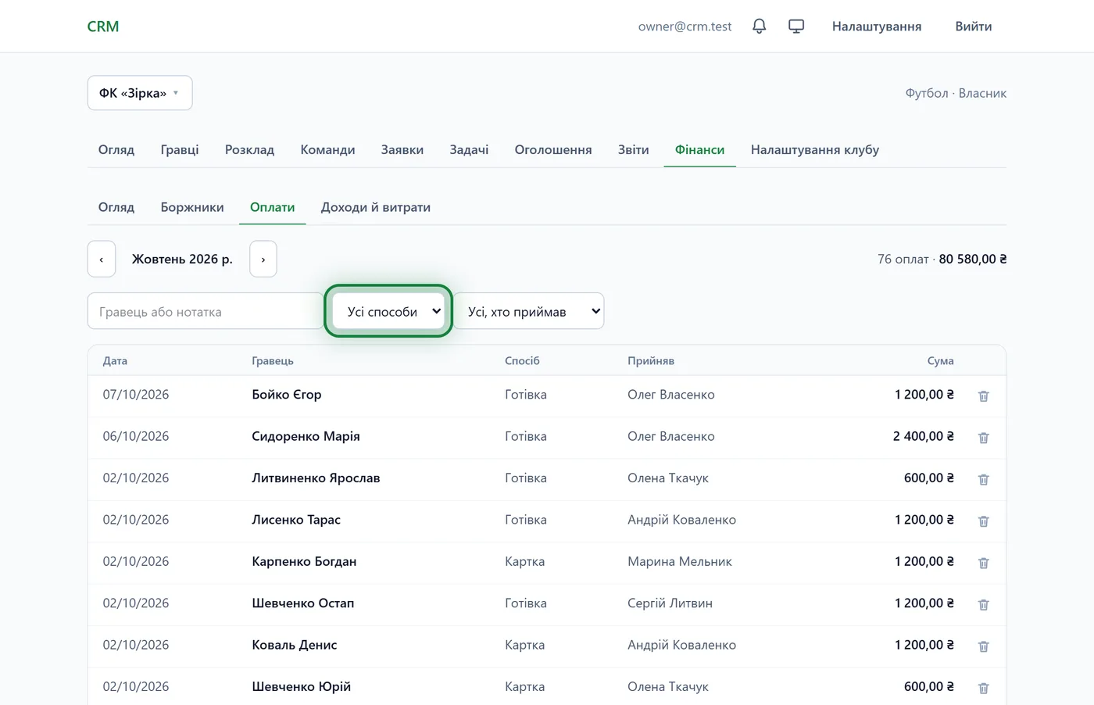The image size is (1094, 705).
Task: Expand the Усі способи payment method filter
Action: pyautogui.click(x=388, y=311)
